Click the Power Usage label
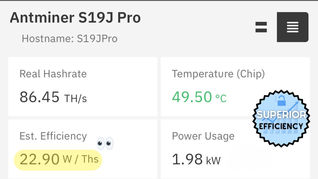The height and width of the screenshot is (179, 318). point(203,136)
